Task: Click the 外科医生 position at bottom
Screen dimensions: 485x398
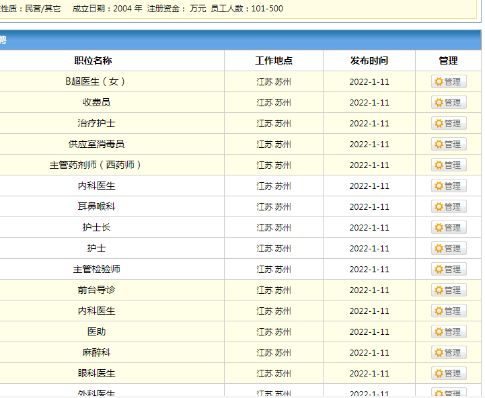Action: pos(96,393)
